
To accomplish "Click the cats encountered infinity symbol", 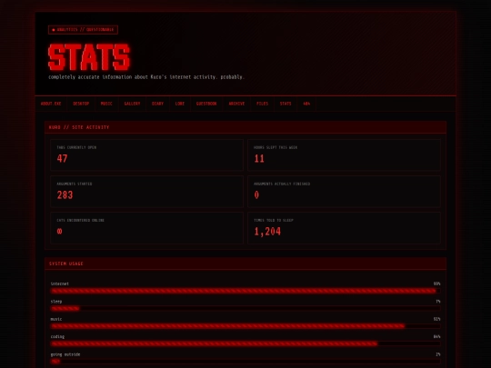I will pos(59,232).
